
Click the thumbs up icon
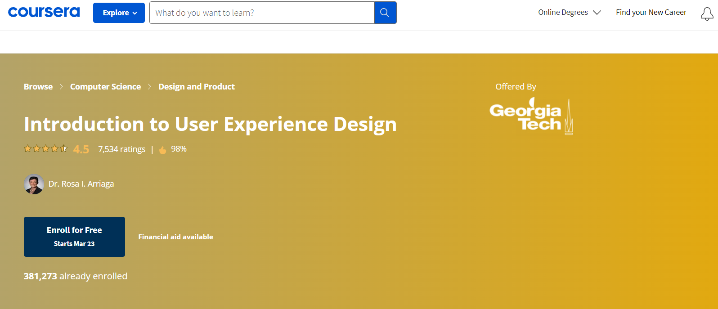pos(162,150)
